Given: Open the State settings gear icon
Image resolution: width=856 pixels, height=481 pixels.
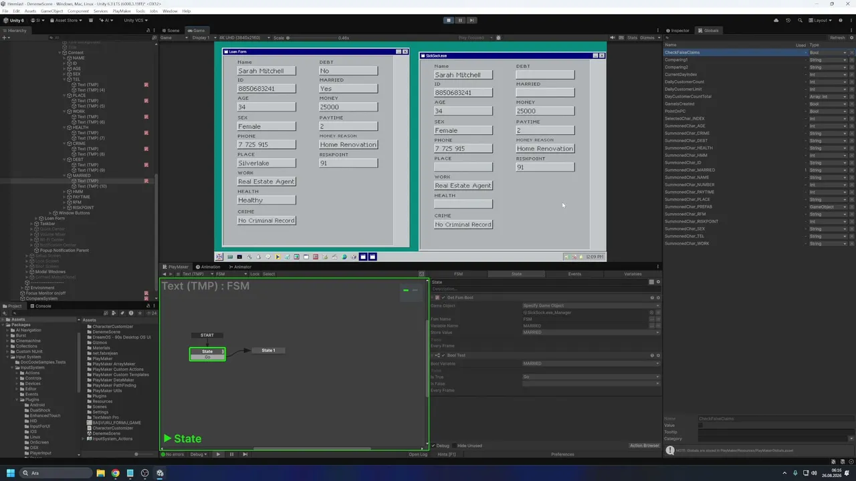Looking at the screenshot, I should 658,282.
